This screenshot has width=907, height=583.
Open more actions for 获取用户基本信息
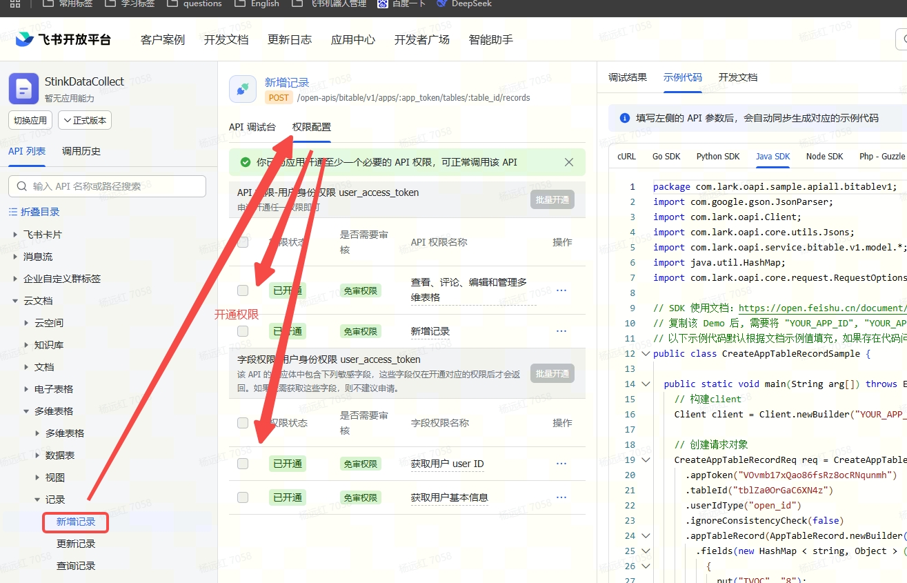click(561, 497)
